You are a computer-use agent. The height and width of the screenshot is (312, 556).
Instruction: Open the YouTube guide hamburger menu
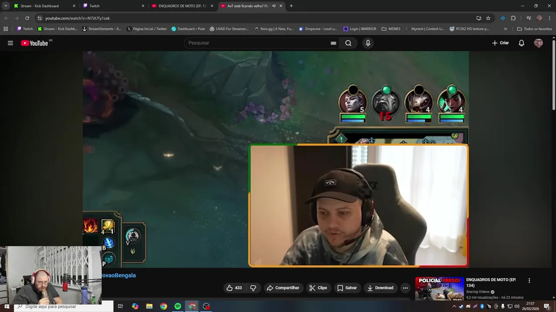10,43
